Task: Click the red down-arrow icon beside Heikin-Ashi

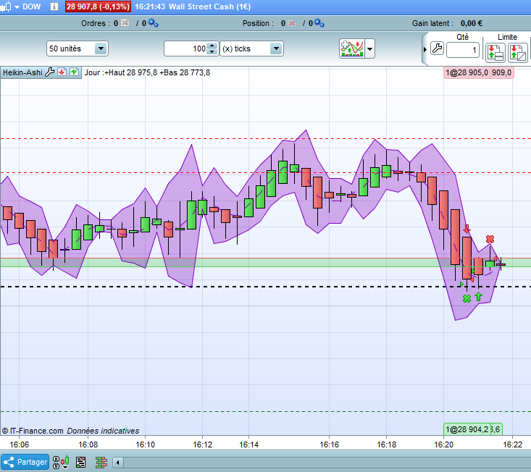Action: tap(62, 72)
